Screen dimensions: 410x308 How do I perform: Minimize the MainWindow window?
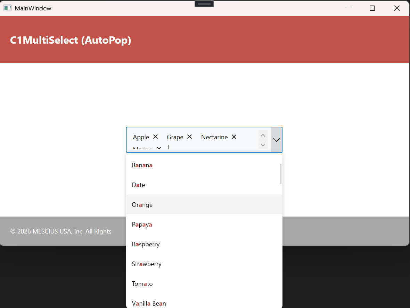coord(348,8)
